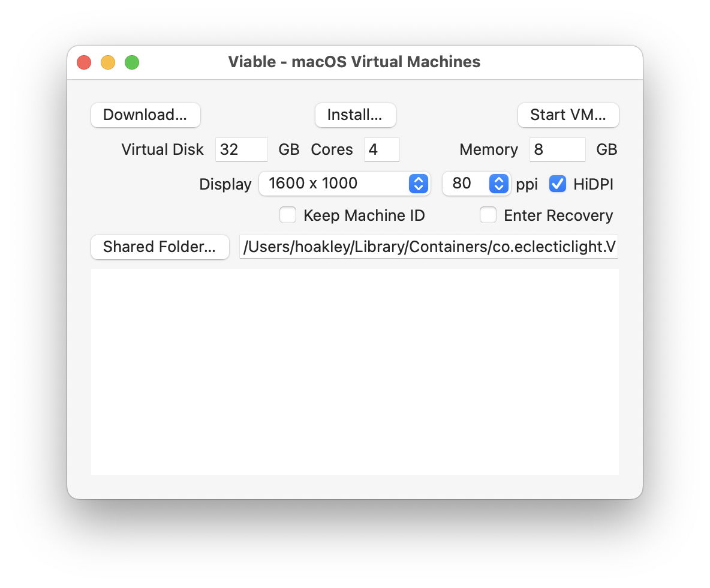The height and width of the screenshot is (588, 710).
Task: Click inside the empty VM status area
Action: point(355,371)
